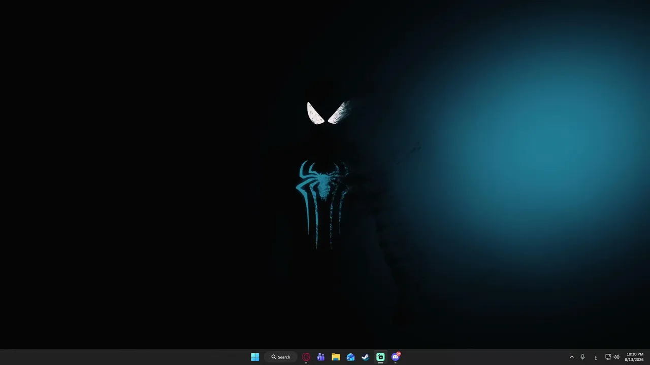The width and height of the screenshot is (650, 365).
Task: Launch Steam from the taskbar
Action: [x=365, y=357]
